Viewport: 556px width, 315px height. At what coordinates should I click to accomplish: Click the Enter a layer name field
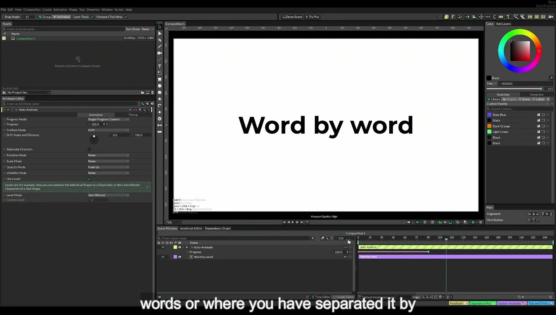235,238
